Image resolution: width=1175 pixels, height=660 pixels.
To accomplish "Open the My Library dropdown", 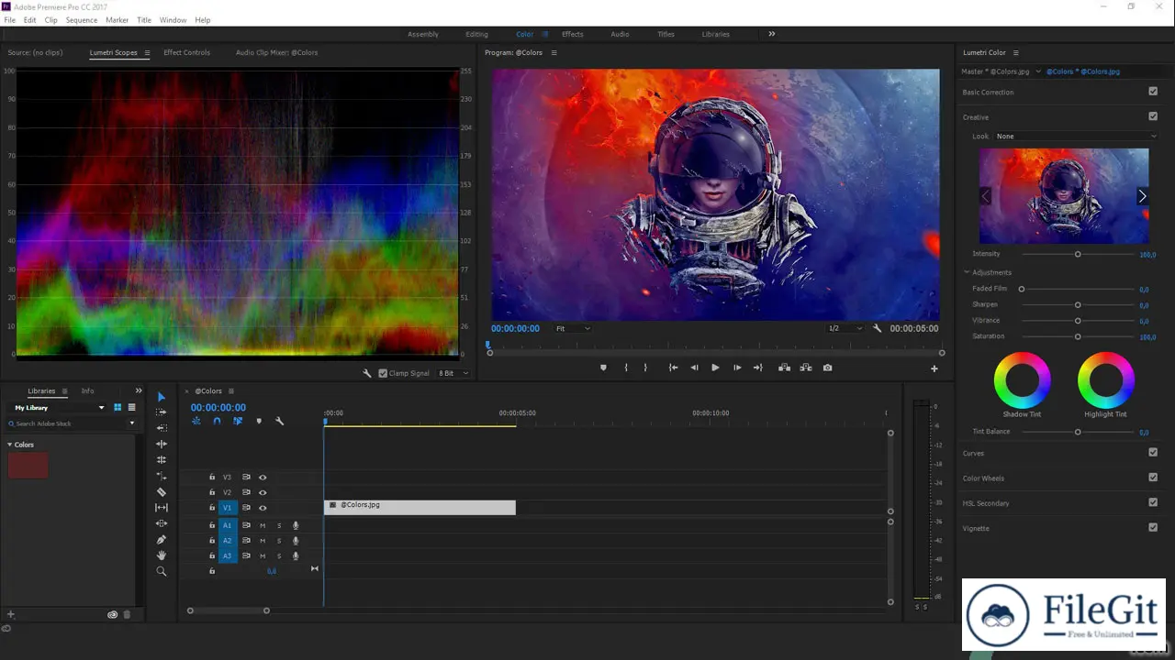I will tap(59, 408).
